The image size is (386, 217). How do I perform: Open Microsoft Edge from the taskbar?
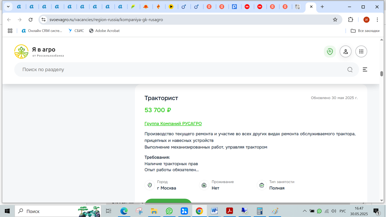[x=124, y=211]
